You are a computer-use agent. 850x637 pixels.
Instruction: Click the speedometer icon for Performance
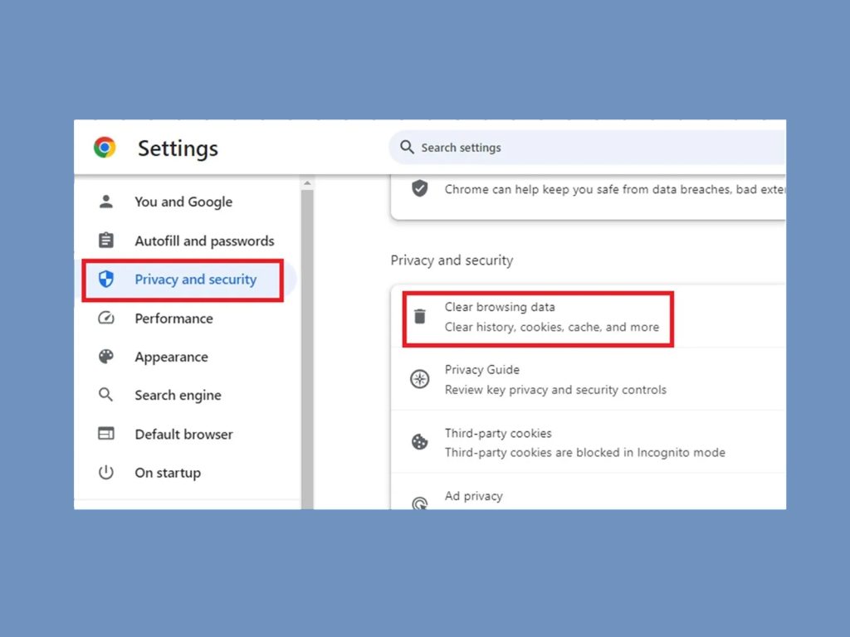coord(106,318)
